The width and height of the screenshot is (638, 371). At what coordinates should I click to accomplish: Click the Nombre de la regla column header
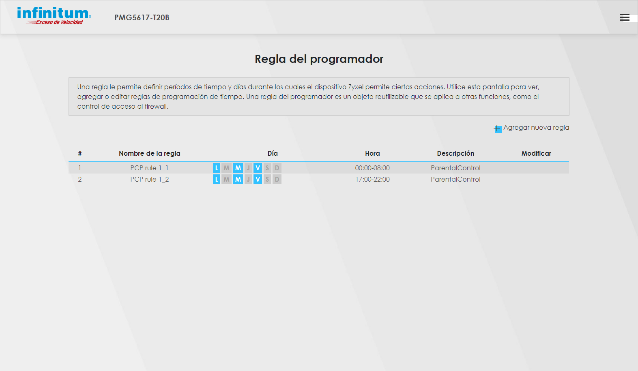[149, 153]
